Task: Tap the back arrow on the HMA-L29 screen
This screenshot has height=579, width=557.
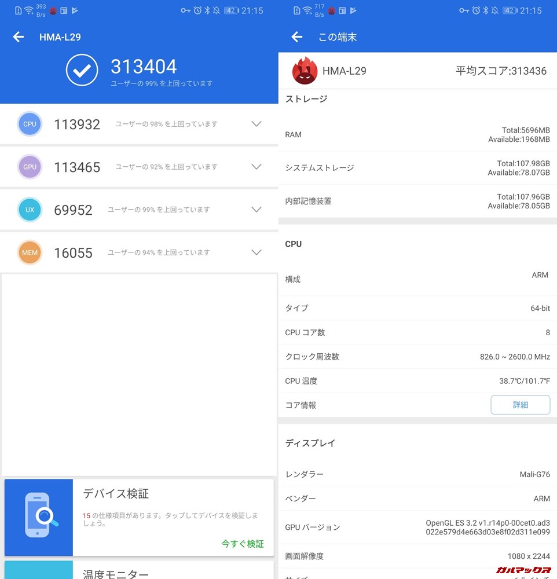Action: pyautogui.click(x=18, y=37)
